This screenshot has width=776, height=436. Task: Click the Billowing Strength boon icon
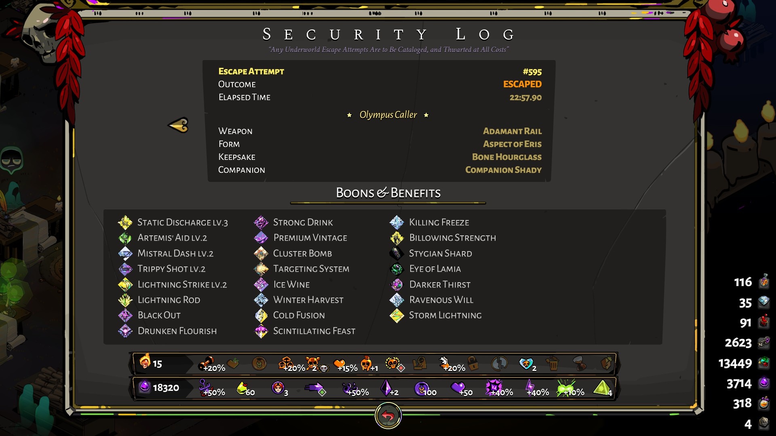[397, 238]
